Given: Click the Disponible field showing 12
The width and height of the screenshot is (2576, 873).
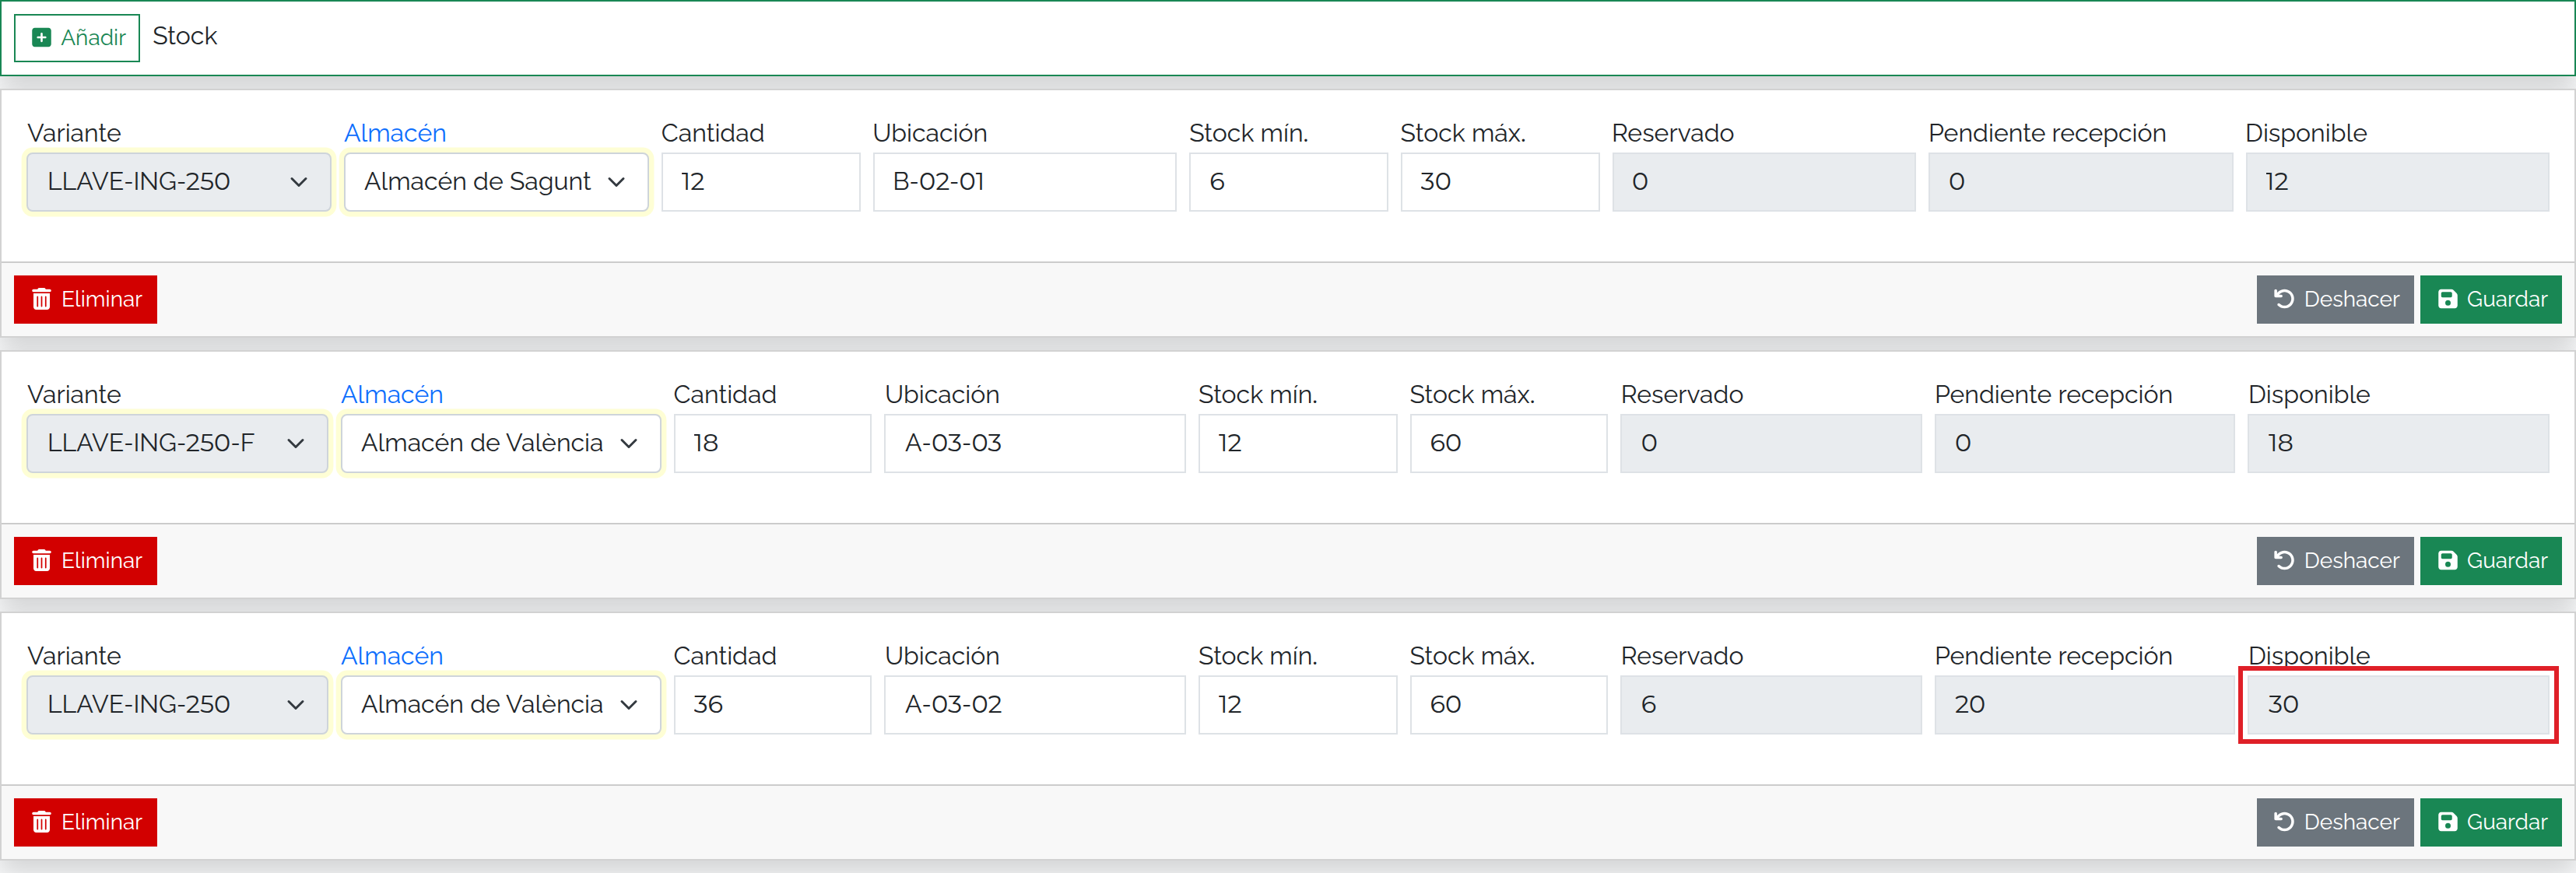Looking at the screenshot, I should 2396,182.
